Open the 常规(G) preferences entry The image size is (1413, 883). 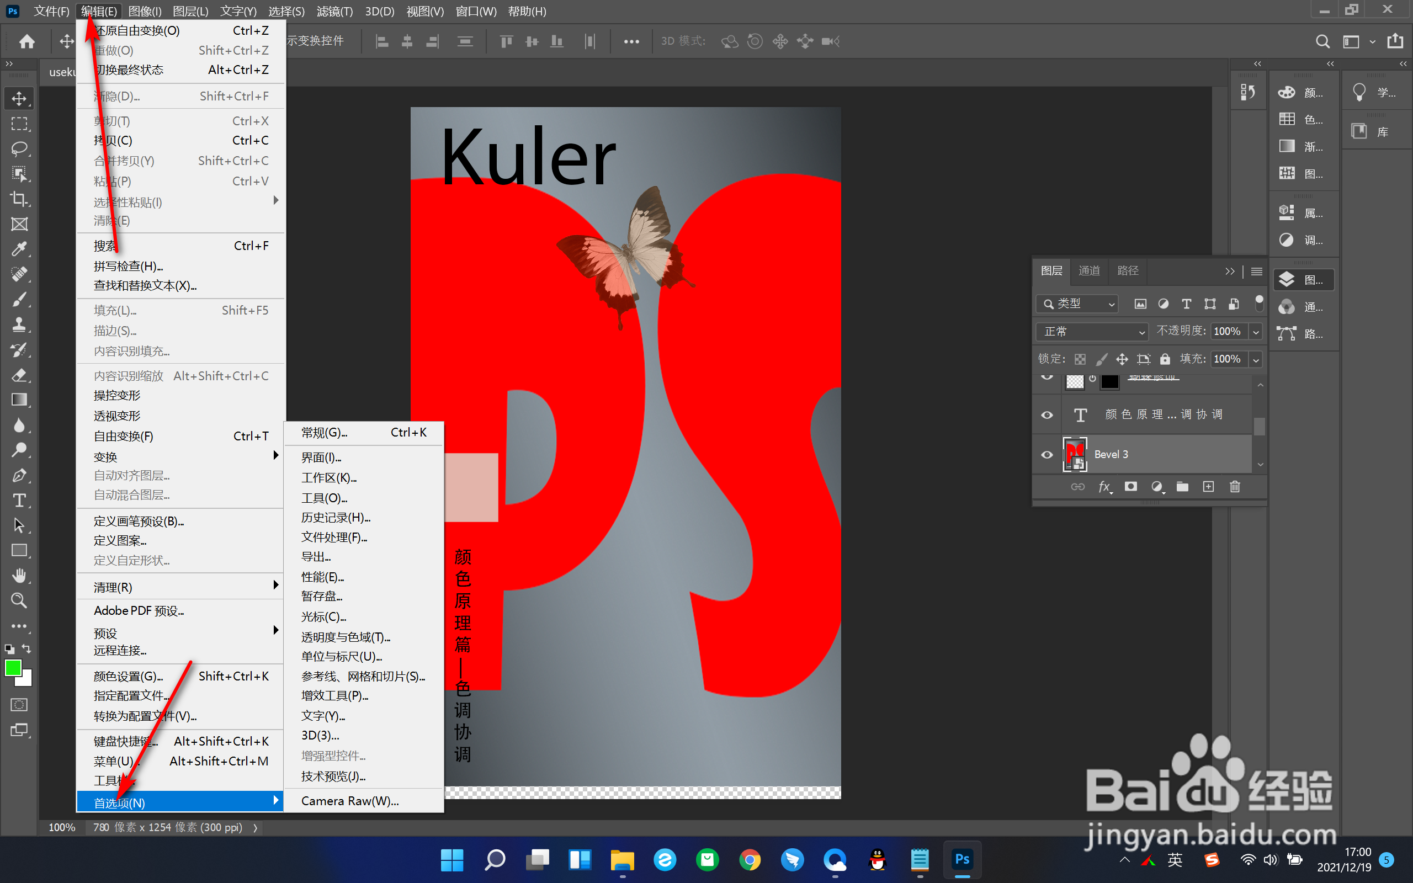click(x=364, y=433)
